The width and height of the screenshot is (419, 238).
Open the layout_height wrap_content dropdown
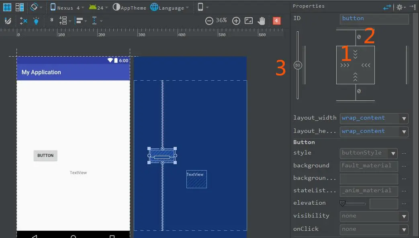coord(374,132)
